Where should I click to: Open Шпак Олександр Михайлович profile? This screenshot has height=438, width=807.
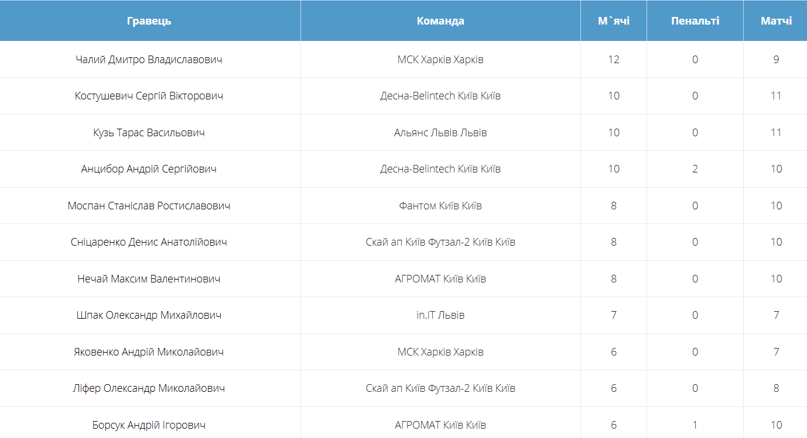pos(149,315)
